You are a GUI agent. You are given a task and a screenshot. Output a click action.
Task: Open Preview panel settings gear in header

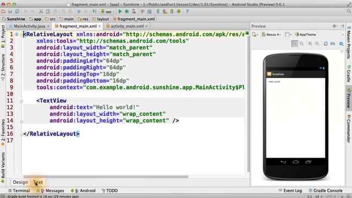click(334, 26)
